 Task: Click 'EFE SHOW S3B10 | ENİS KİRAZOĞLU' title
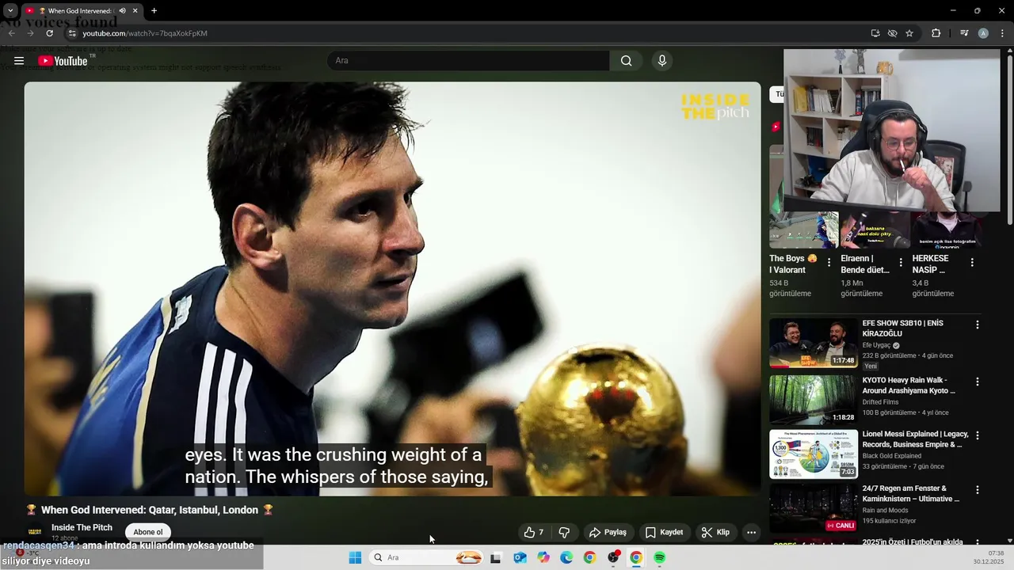(x=902, y=329)
